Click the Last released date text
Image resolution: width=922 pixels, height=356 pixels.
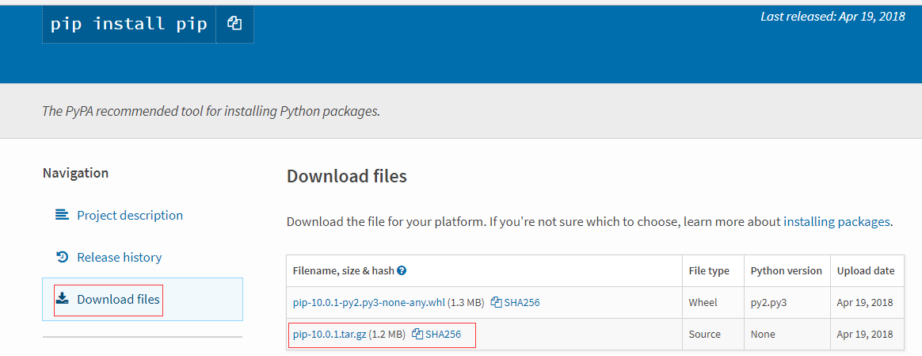pyautogui.click(x=832, y=17)
